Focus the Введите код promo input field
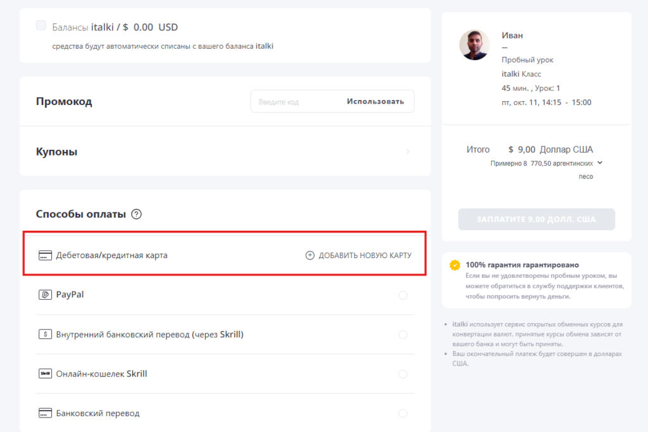 tap(296, 101)
